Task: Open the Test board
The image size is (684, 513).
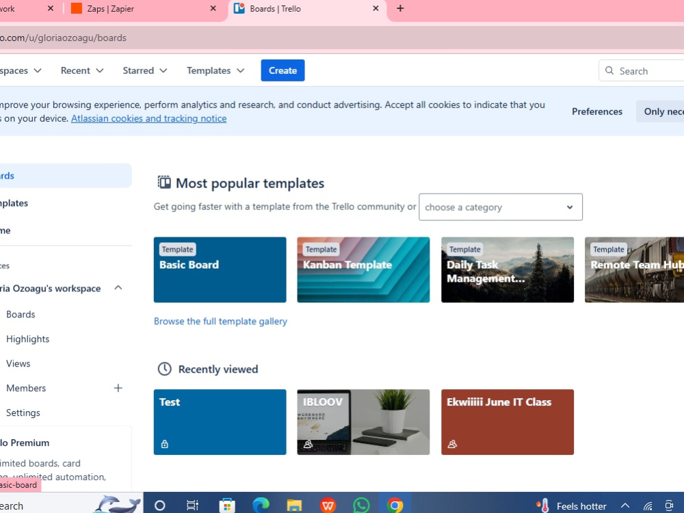Action: [x=220, y=422]
